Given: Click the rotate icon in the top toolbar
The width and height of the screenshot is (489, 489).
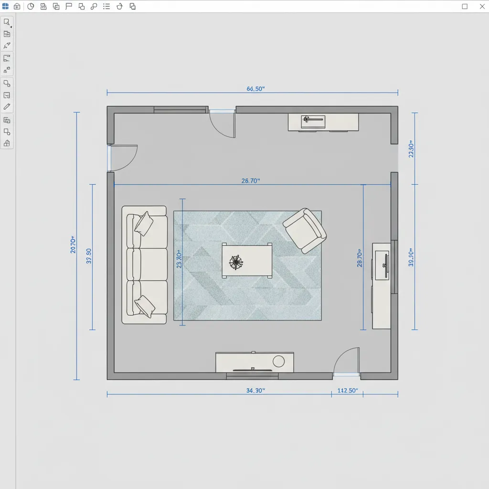Looking at the screenshot, I should [x=119, y=6].
